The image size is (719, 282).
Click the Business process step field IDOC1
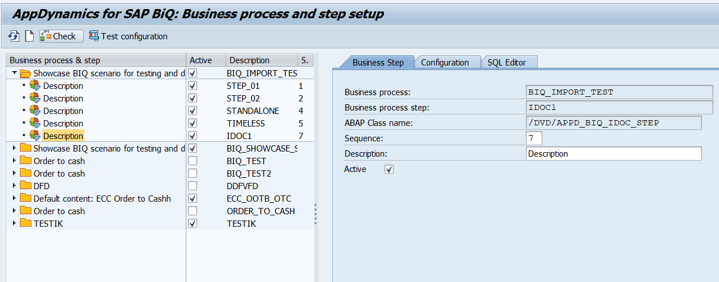click(x=619, y=108)
